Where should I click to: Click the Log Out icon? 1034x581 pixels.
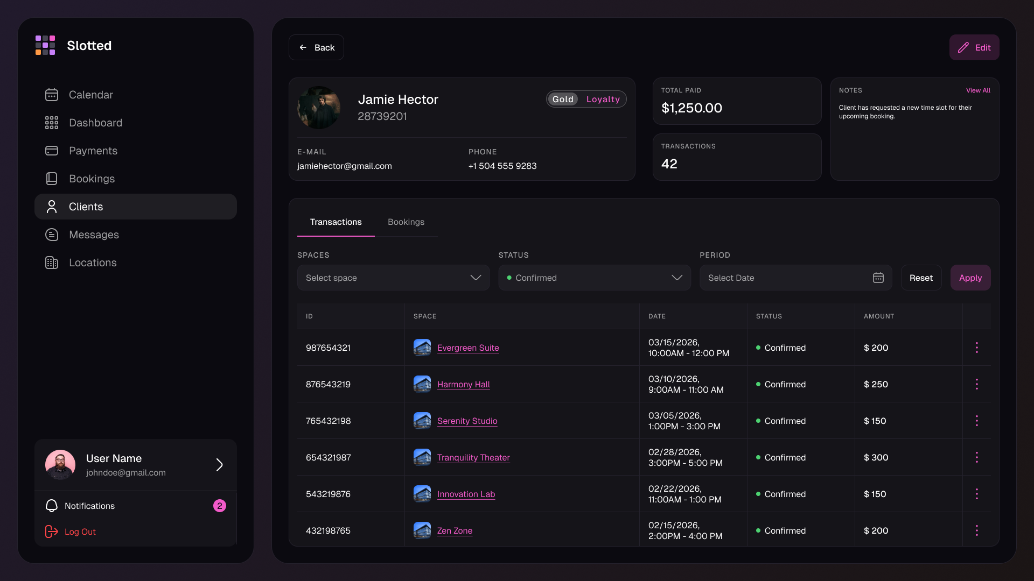(x=52, y=532)
